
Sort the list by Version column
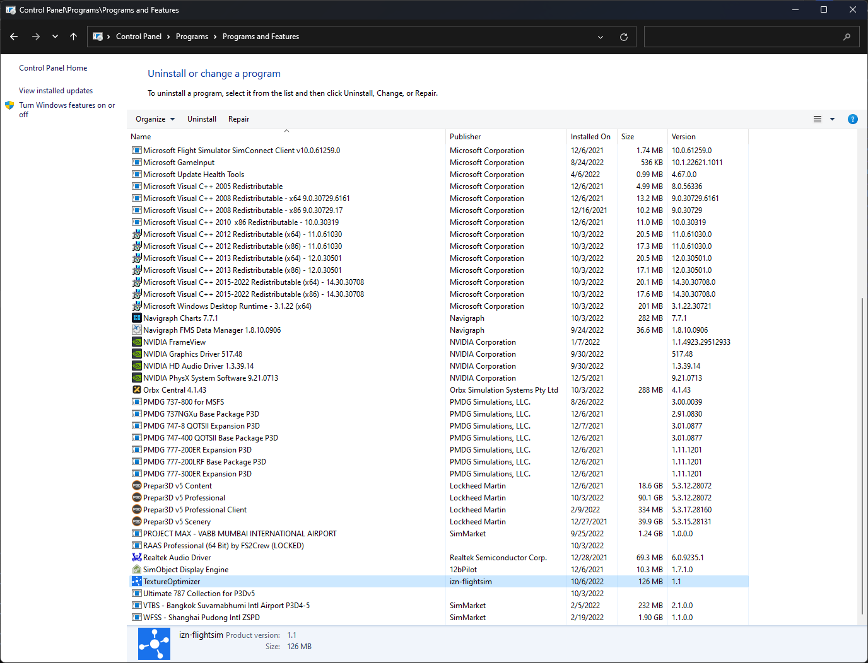coord(708,137)
